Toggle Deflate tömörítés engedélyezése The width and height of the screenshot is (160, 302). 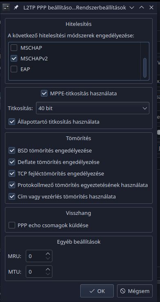click(12, 162)
